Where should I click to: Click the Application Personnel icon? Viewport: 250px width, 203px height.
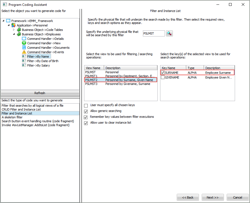tap(14, 25)
